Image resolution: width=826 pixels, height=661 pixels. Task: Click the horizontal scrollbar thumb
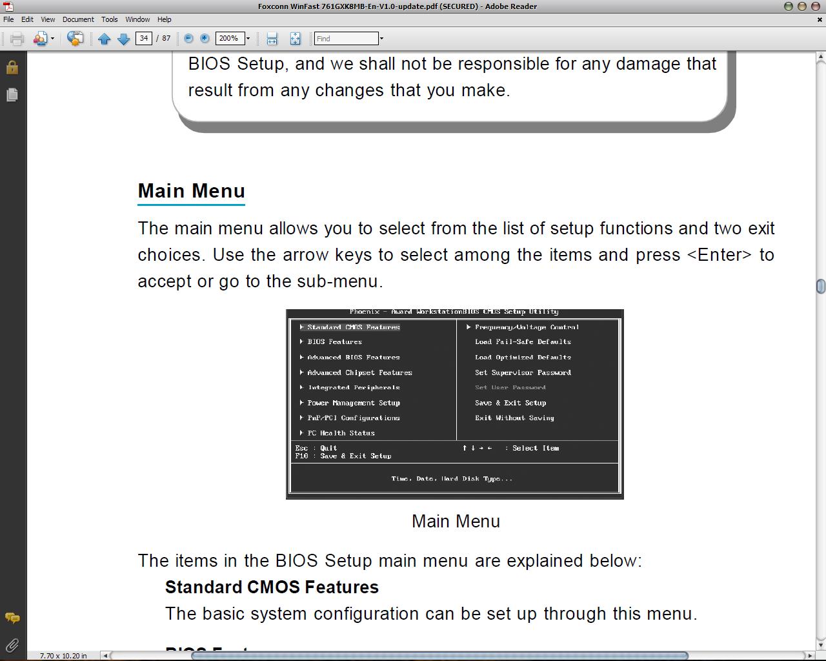click(439, 655)
